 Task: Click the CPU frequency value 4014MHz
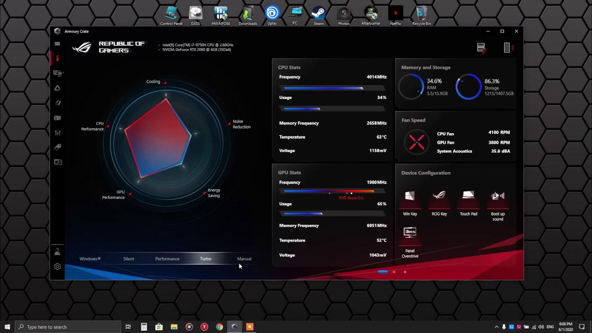click(x=376, y=77)
